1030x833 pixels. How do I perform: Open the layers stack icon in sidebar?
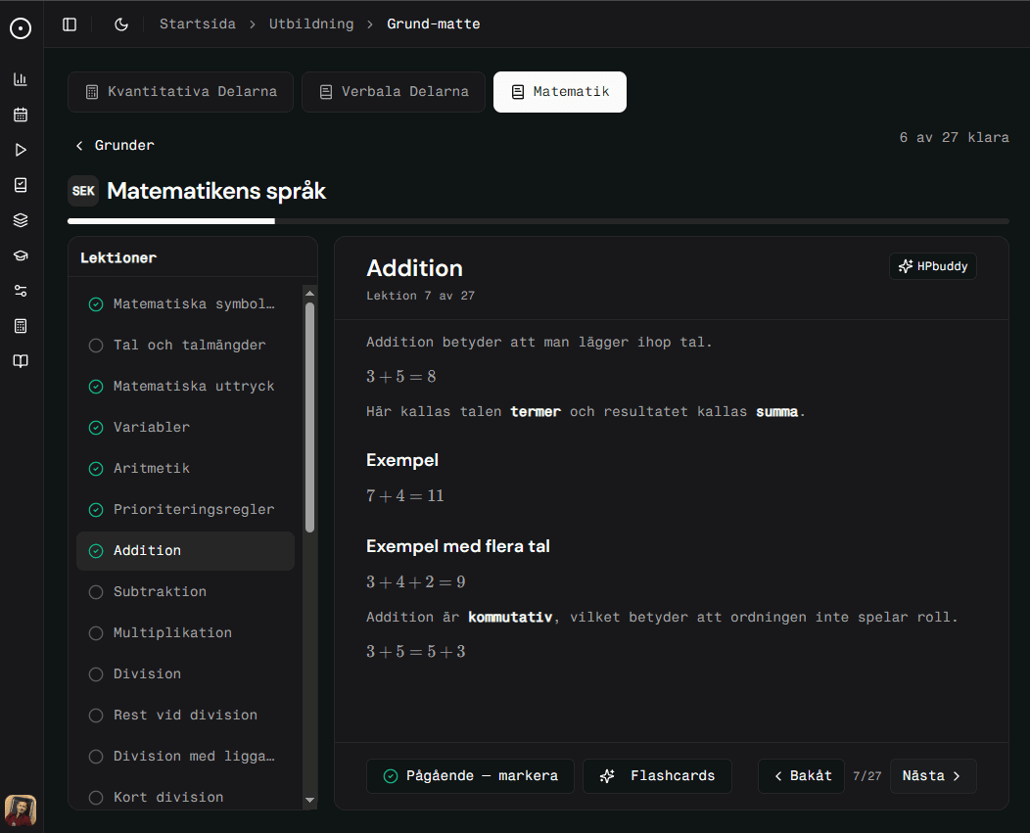point(21,220)
